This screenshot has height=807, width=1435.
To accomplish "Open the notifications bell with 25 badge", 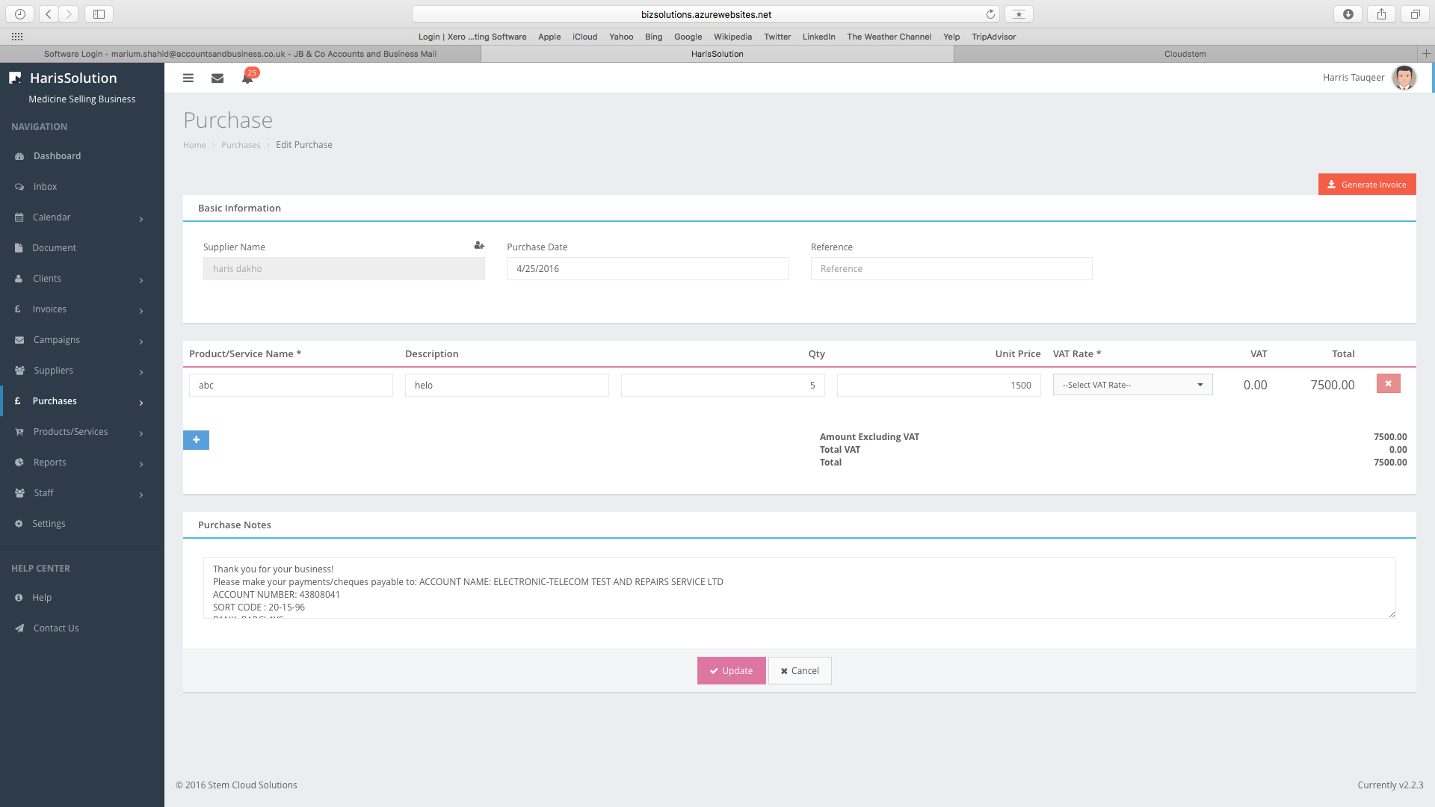I will tap(247, 78).
